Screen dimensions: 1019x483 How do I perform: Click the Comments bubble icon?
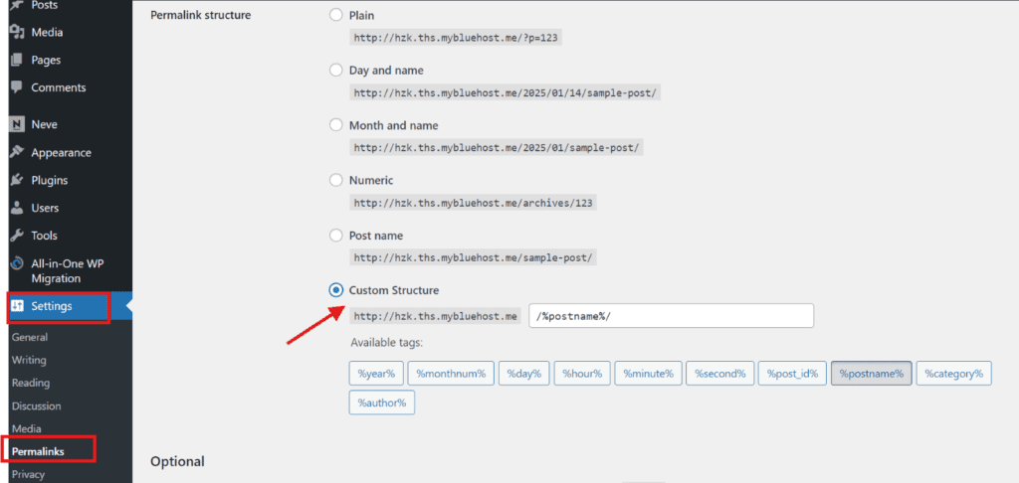click(18, 87)
